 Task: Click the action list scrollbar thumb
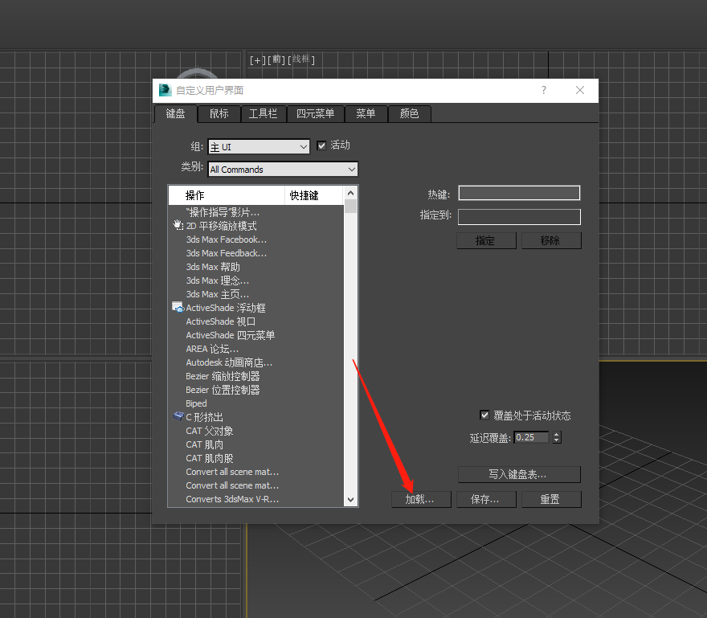click(x=350, y=206)
